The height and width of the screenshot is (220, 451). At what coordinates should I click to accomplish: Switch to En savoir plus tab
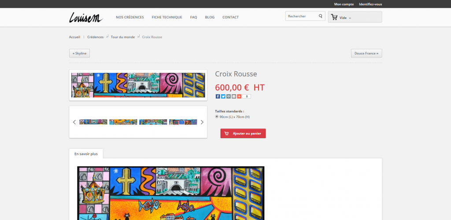[86, 154]
